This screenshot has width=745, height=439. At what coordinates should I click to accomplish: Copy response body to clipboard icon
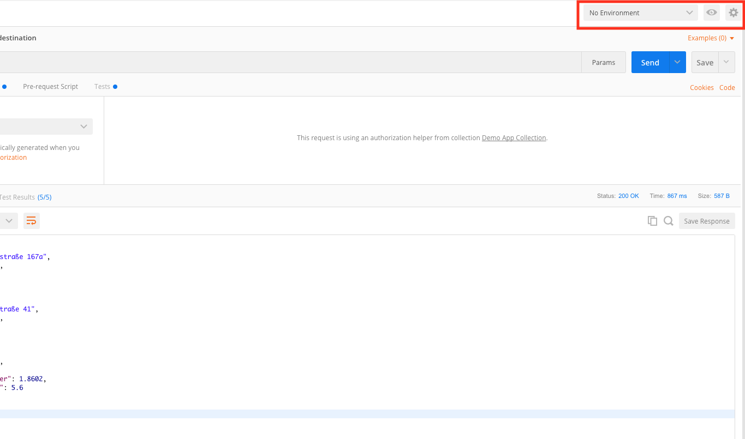coord(652,221)
